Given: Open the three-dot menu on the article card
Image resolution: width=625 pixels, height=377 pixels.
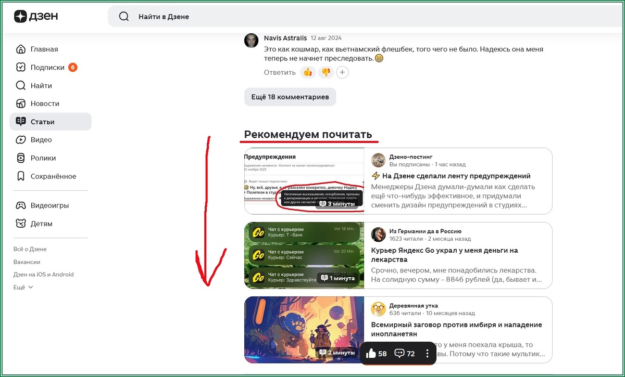Looking at the screenshot, I should 427,353.
